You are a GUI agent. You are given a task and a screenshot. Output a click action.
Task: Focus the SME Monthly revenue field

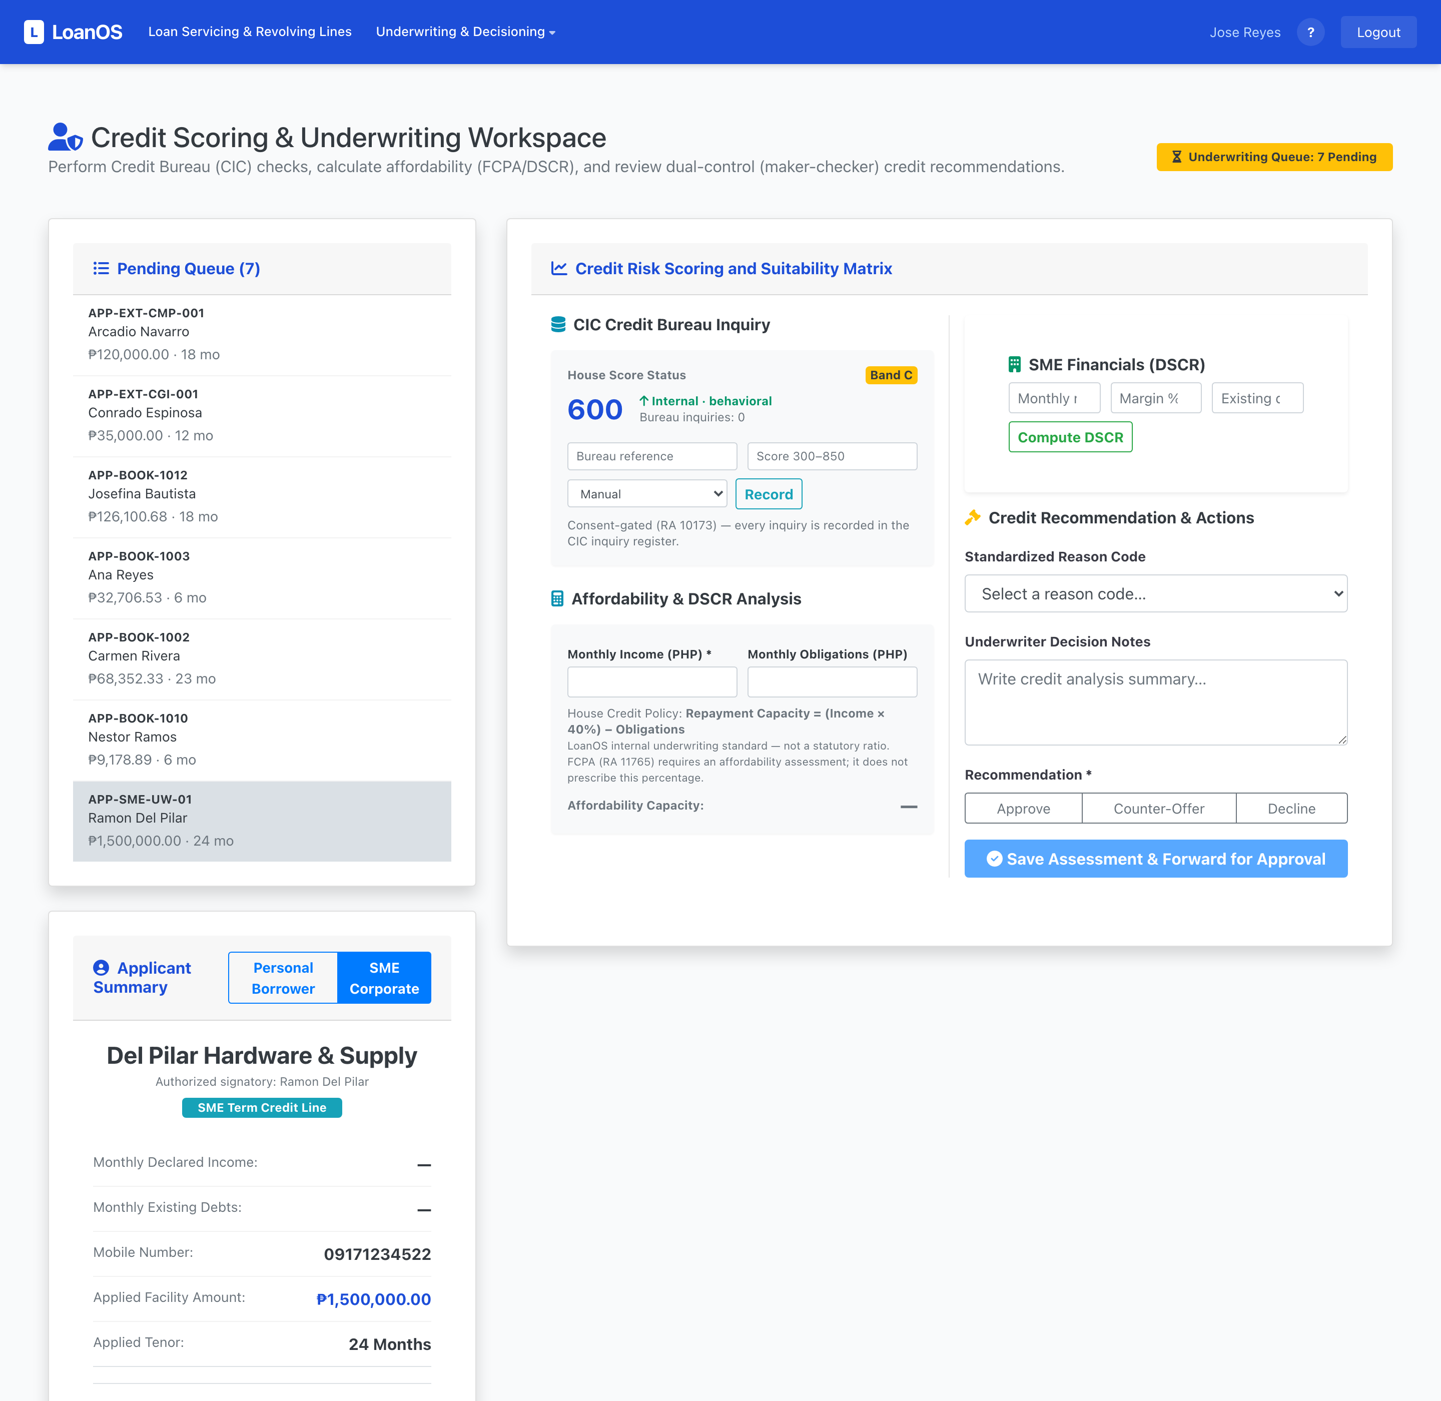(1054, 398)
